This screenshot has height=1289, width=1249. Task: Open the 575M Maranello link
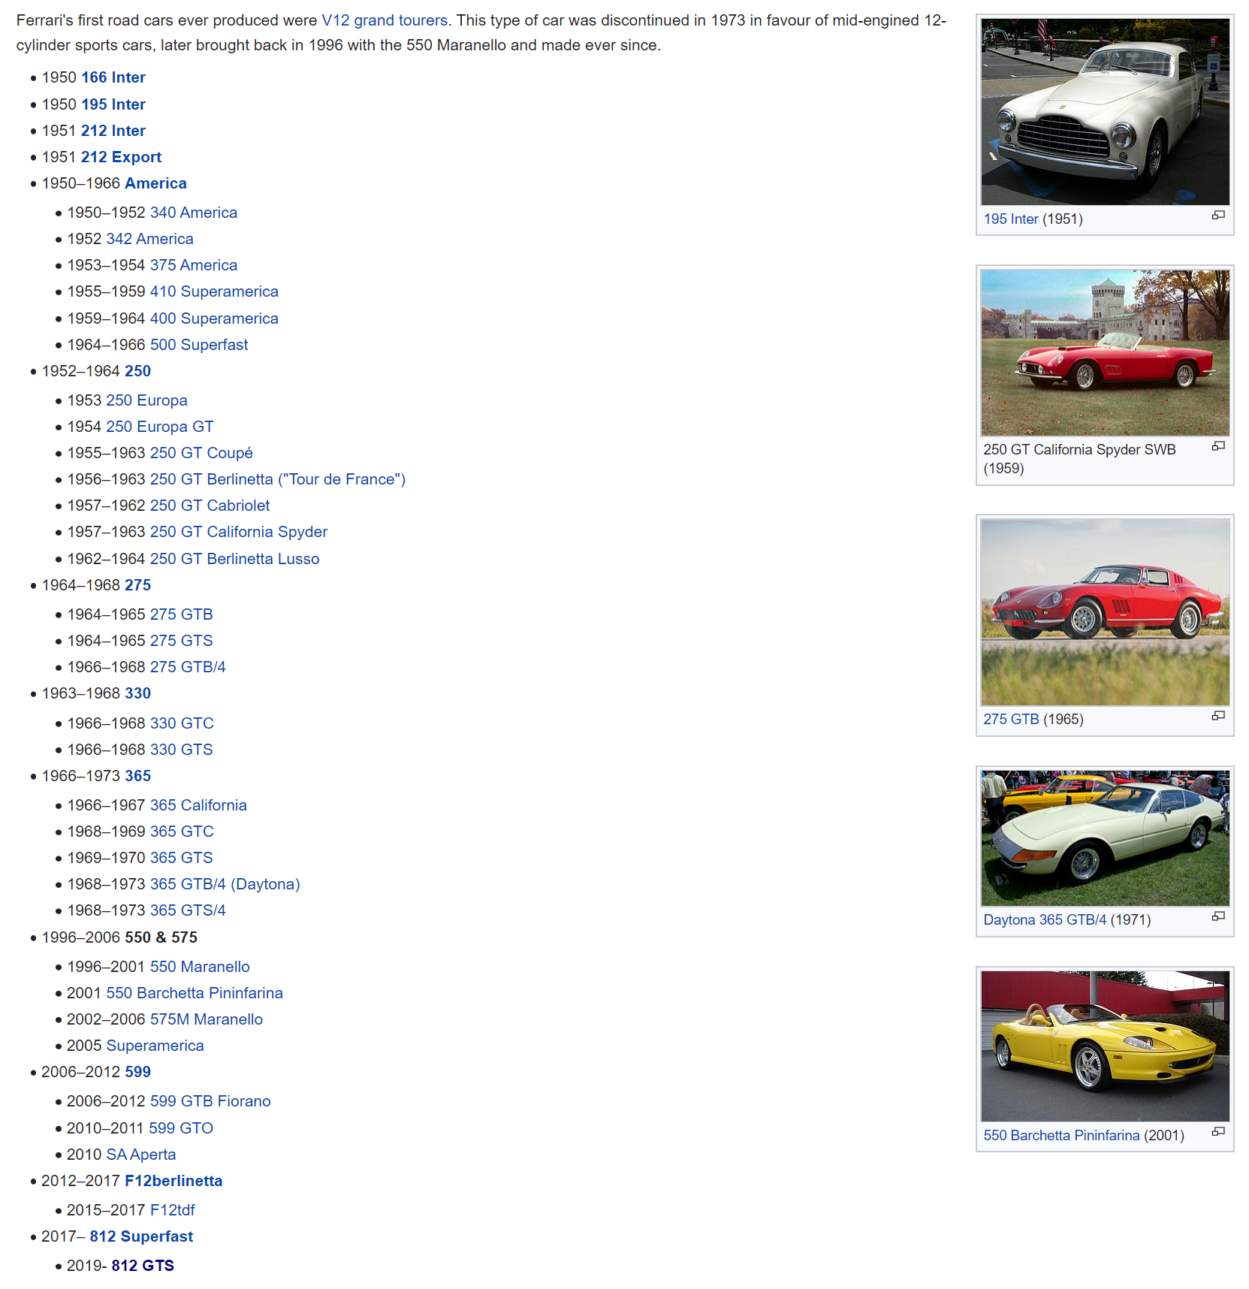207,1019
